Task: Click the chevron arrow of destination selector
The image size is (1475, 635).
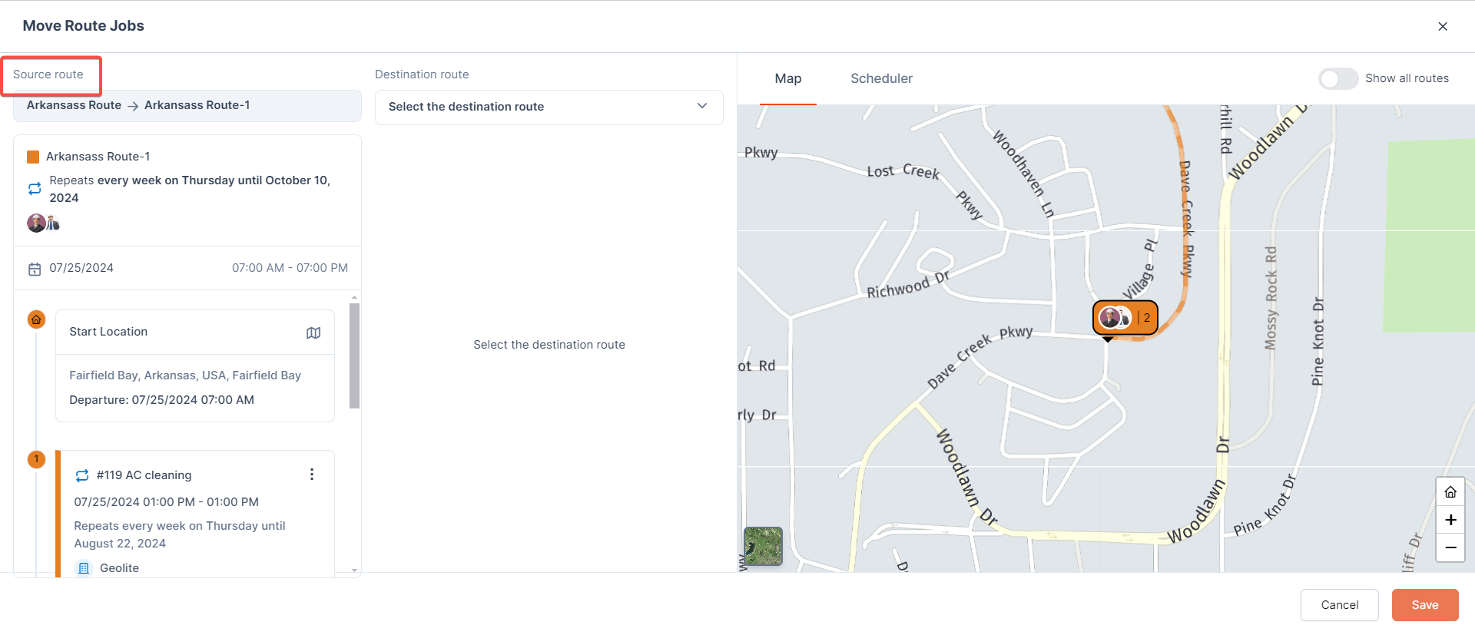Action: coord(702,106)
